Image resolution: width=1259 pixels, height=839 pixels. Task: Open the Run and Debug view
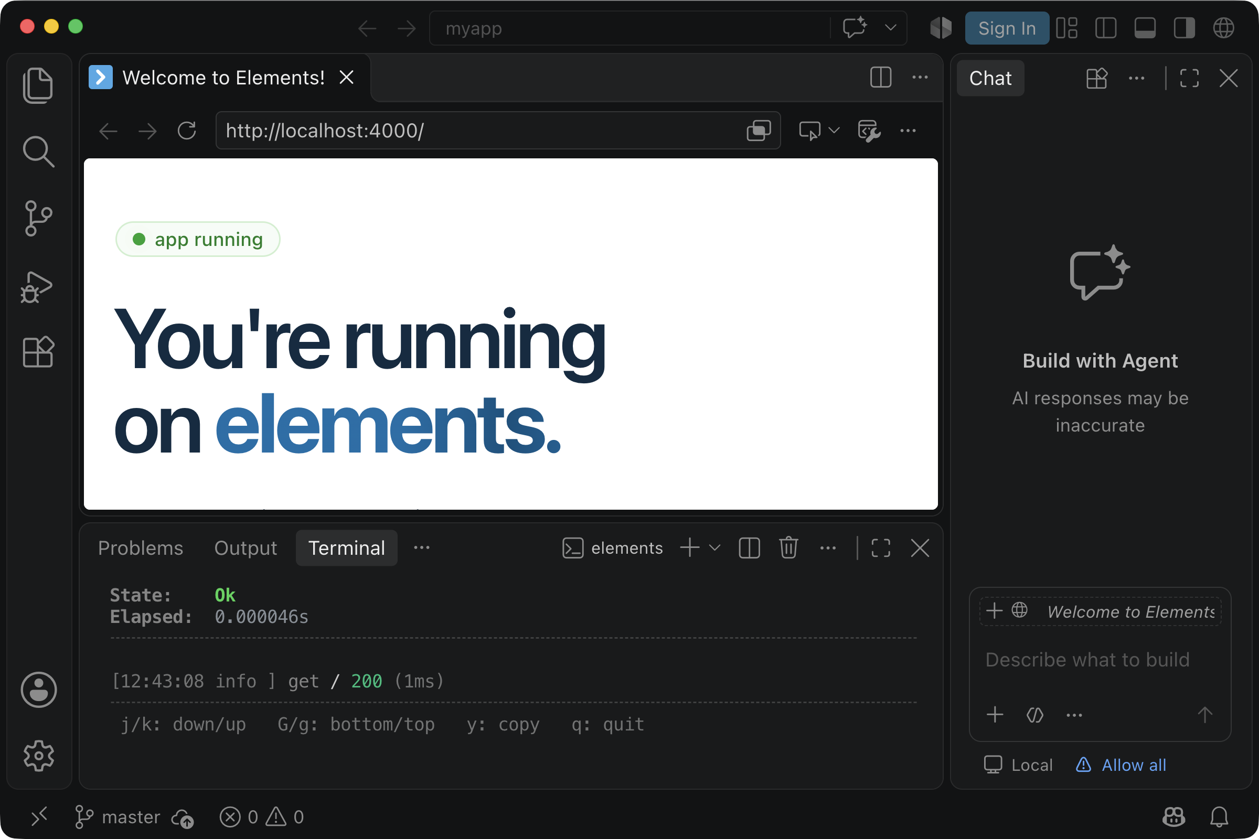[x=37, y=287]
